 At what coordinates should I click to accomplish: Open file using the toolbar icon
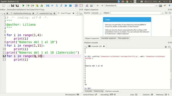[x=8, y=5]
